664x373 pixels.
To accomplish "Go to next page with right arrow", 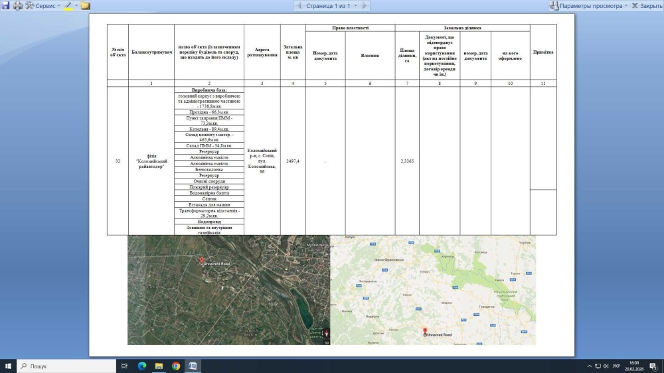I will click(365, 5).
